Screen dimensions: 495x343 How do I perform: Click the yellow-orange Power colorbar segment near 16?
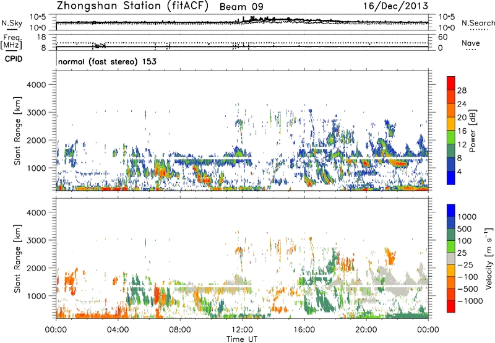click(x=451, y=123)
